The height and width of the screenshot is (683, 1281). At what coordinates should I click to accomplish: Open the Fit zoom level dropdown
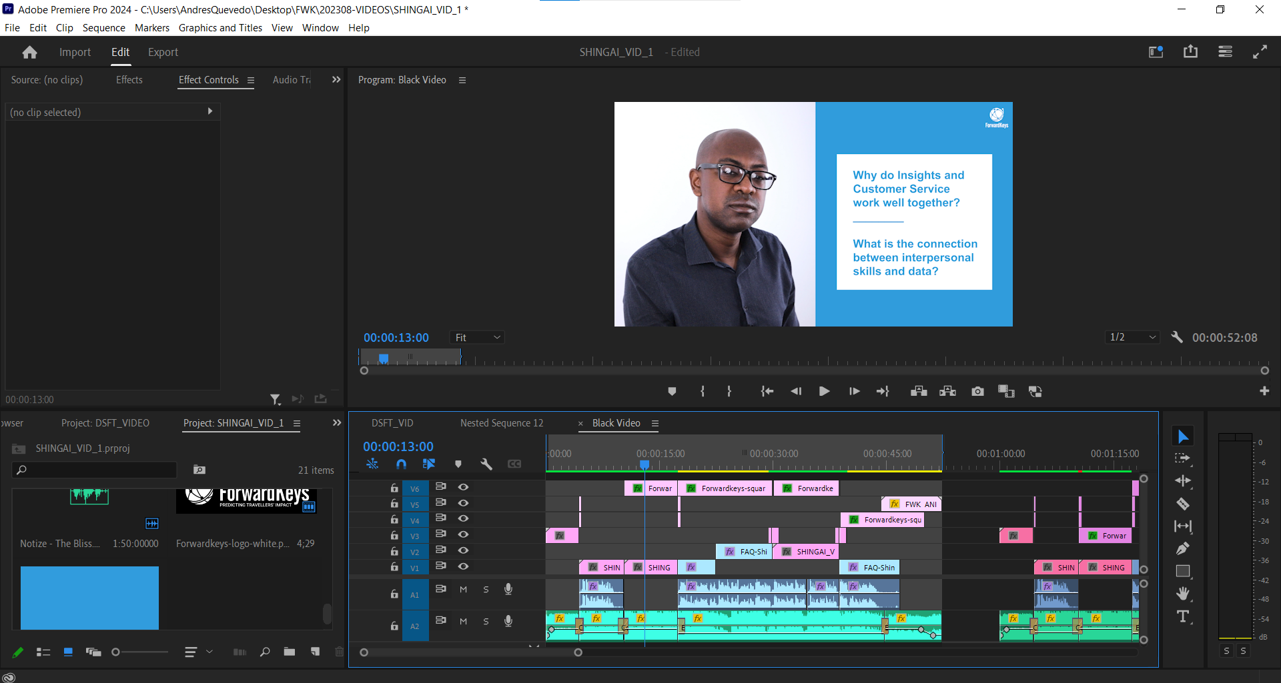click(x=477, y=338)
